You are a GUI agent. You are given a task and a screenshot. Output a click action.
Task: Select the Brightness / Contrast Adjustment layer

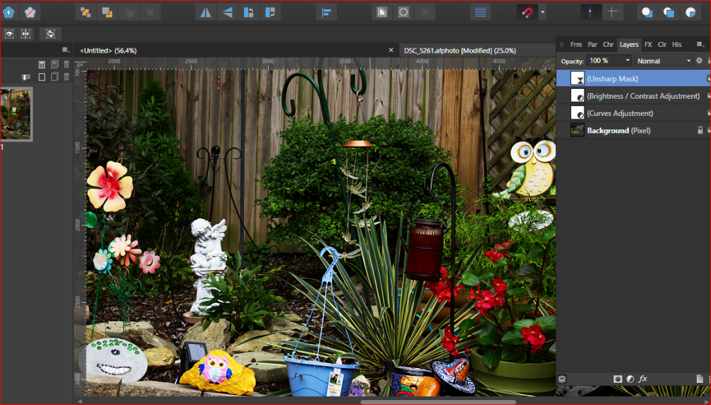point(643,96)
